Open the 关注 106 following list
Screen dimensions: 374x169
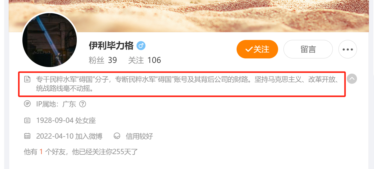coord(145,60)
